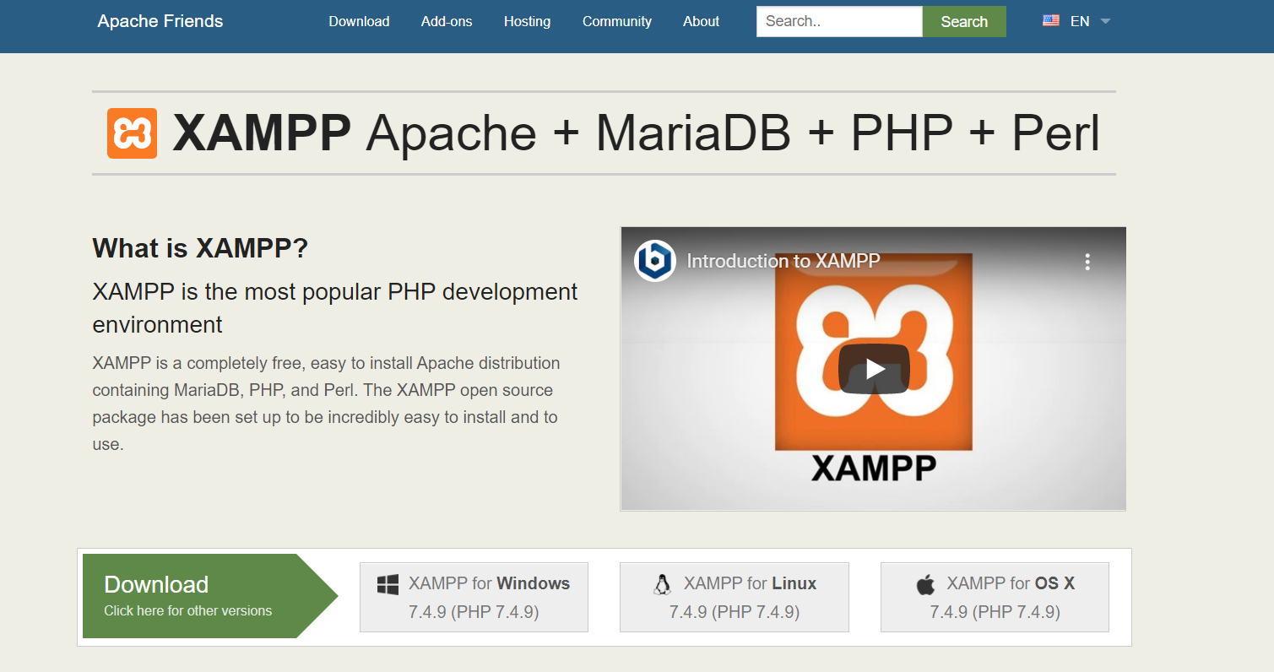Open the Community menu

[616, 21]
